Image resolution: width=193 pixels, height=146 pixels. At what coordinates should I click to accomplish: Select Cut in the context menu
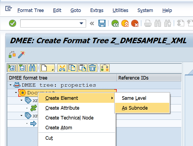pyautogui.click(x=77, y=138)
